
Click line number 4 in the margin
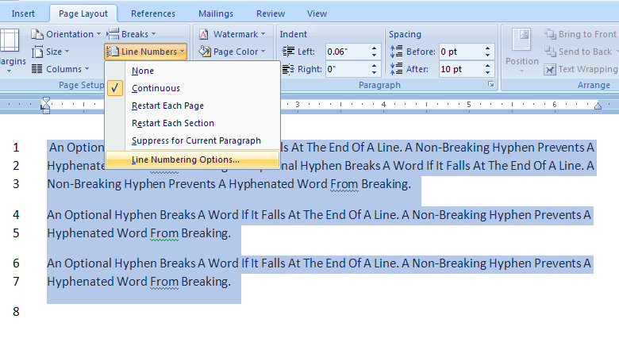pos(16,215)
